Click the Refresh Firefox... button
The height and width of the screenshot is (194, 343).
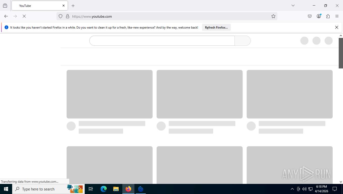216,27
